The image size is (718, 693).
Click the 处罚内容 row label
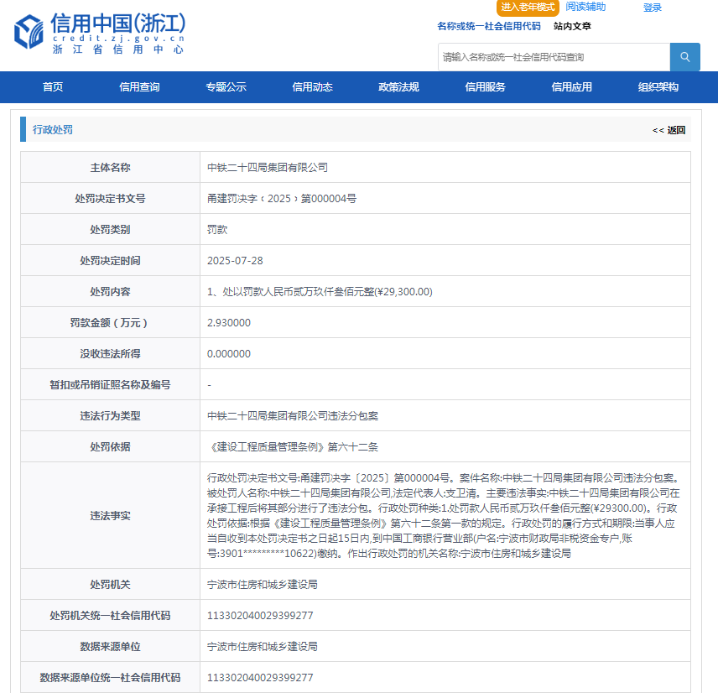111,292
